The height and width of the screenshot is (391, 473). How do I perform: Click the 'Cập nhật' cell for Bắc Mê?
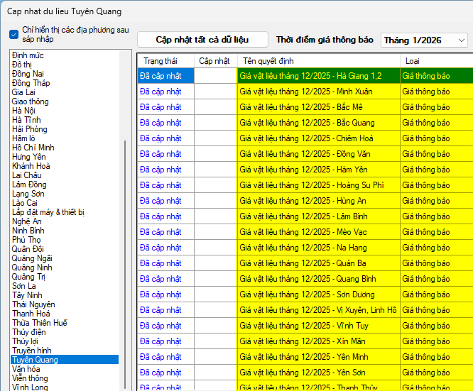[x=215, y=107]
